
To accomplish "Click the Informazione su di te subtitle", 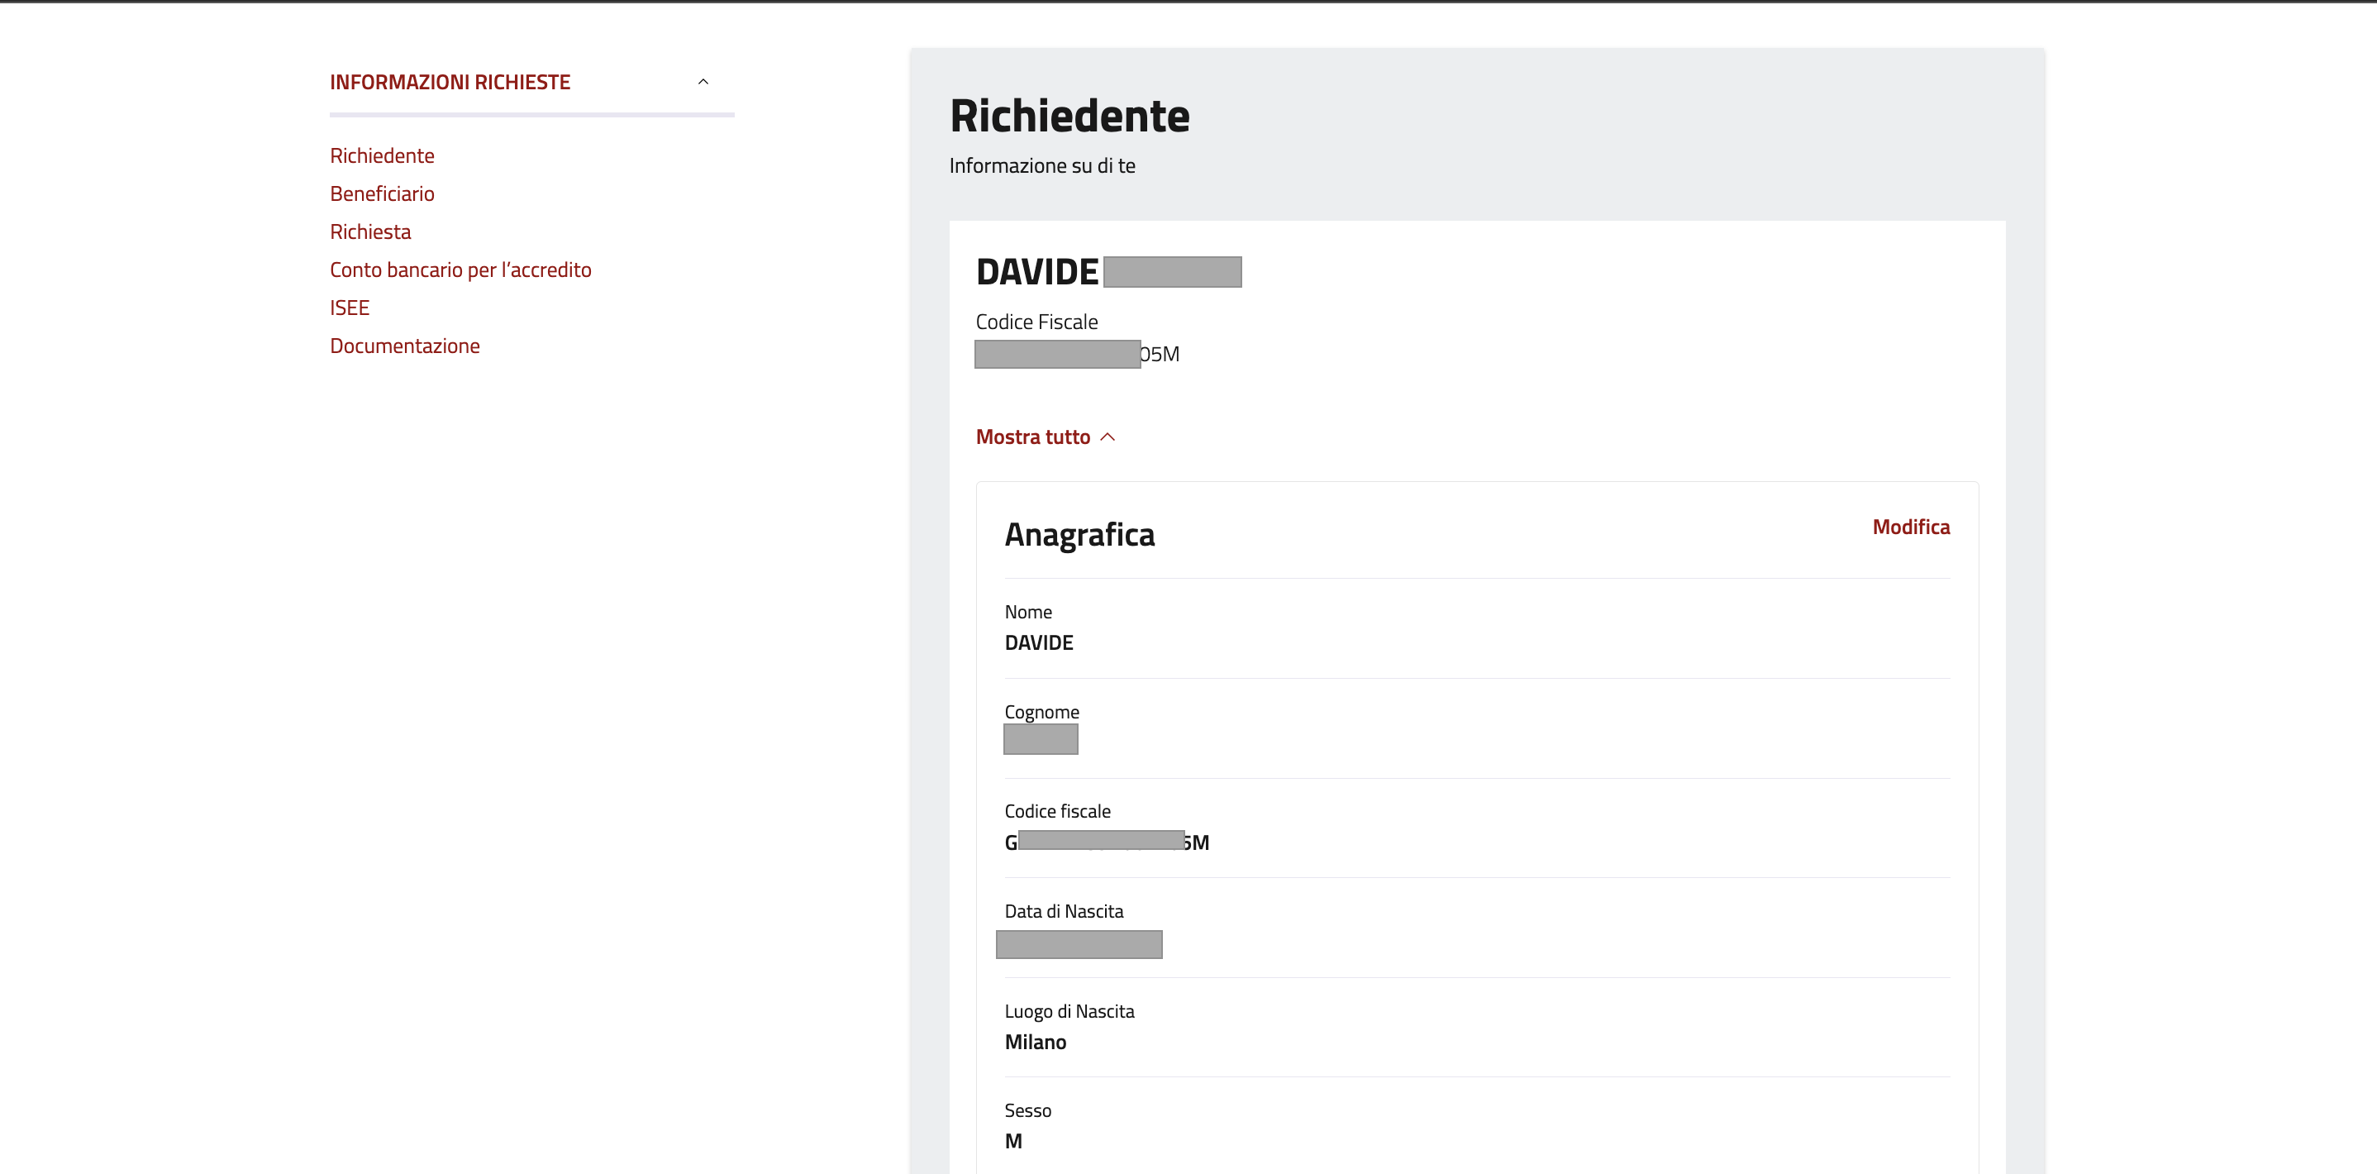I will (x=1041, y=166).
